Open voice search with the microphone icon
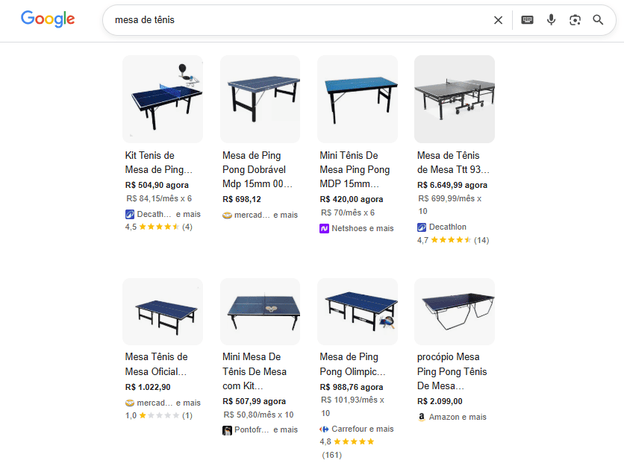Screen dimensions: 624x466 pos(551,19)
